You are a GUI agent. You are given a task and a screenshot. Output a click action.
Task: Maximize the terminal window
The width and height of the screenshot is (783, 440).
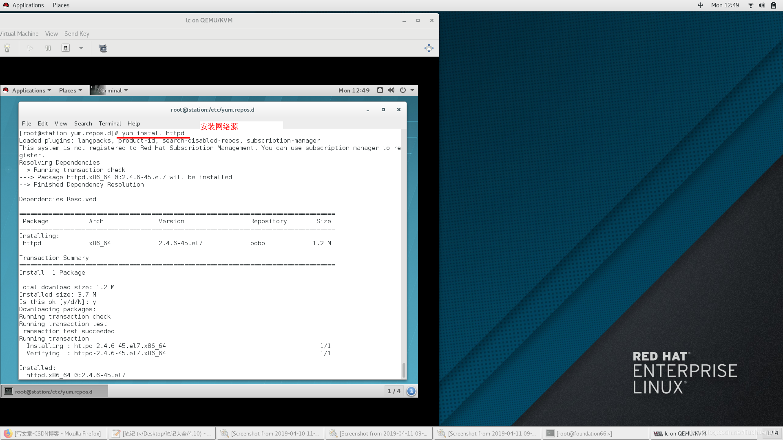[x=383, y=110]
